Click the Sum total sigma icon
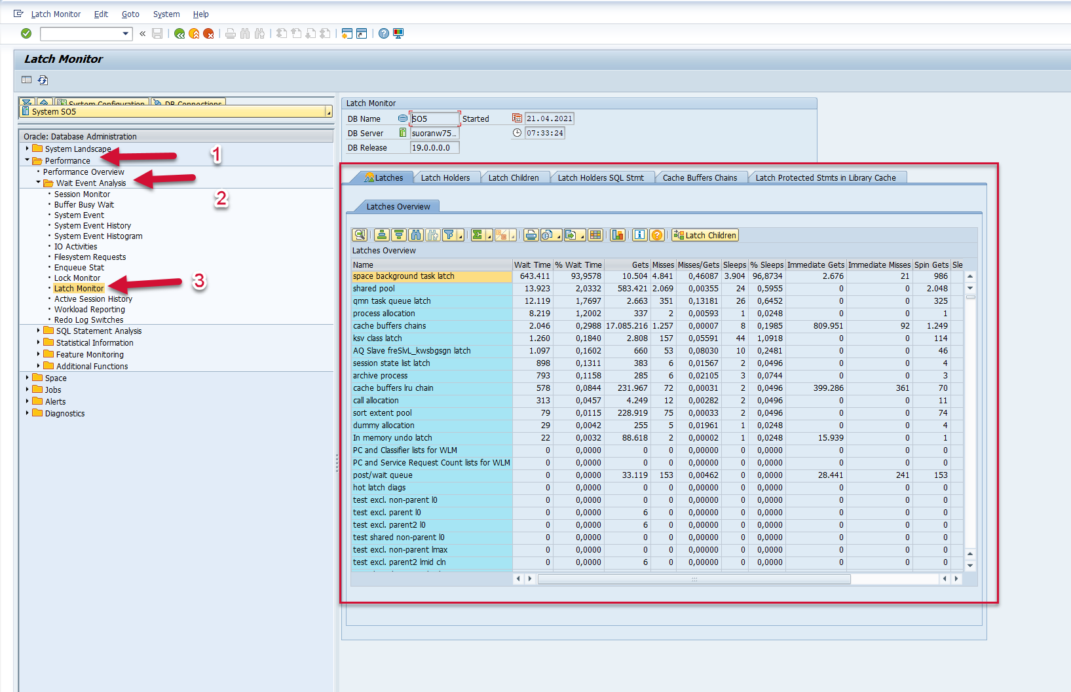Image resolution: width=1071 pixels, height=692 pixels. point(478,235)
